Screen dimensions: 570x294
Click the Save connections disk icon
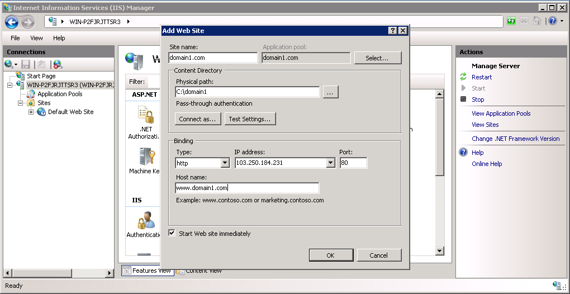coord(26,64)
